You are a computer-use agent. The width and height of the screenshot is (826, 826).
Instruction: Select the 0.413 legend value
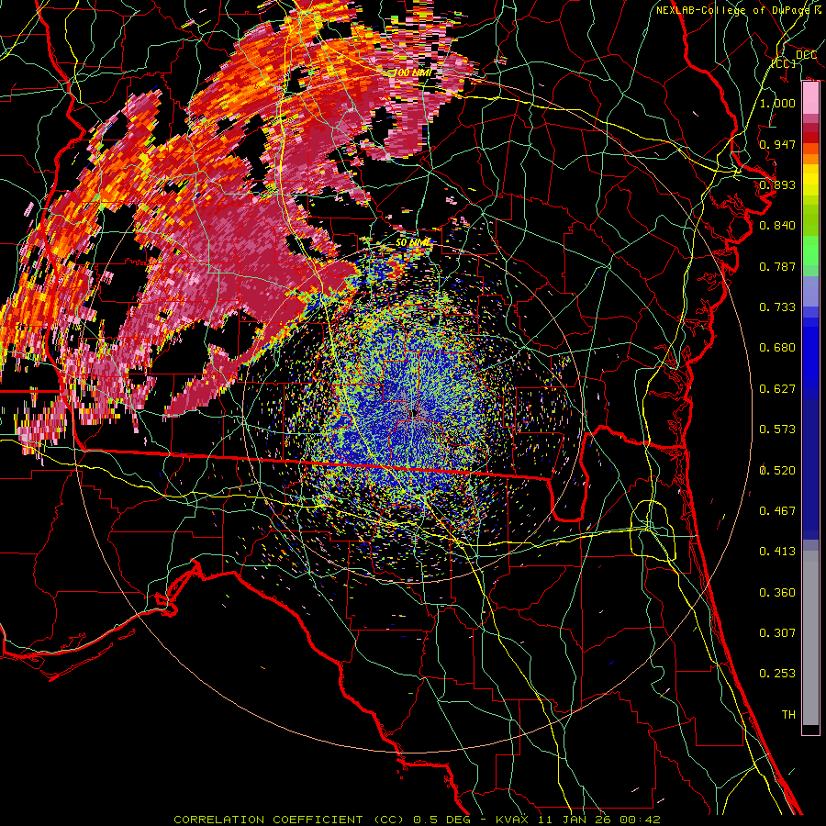777,552
